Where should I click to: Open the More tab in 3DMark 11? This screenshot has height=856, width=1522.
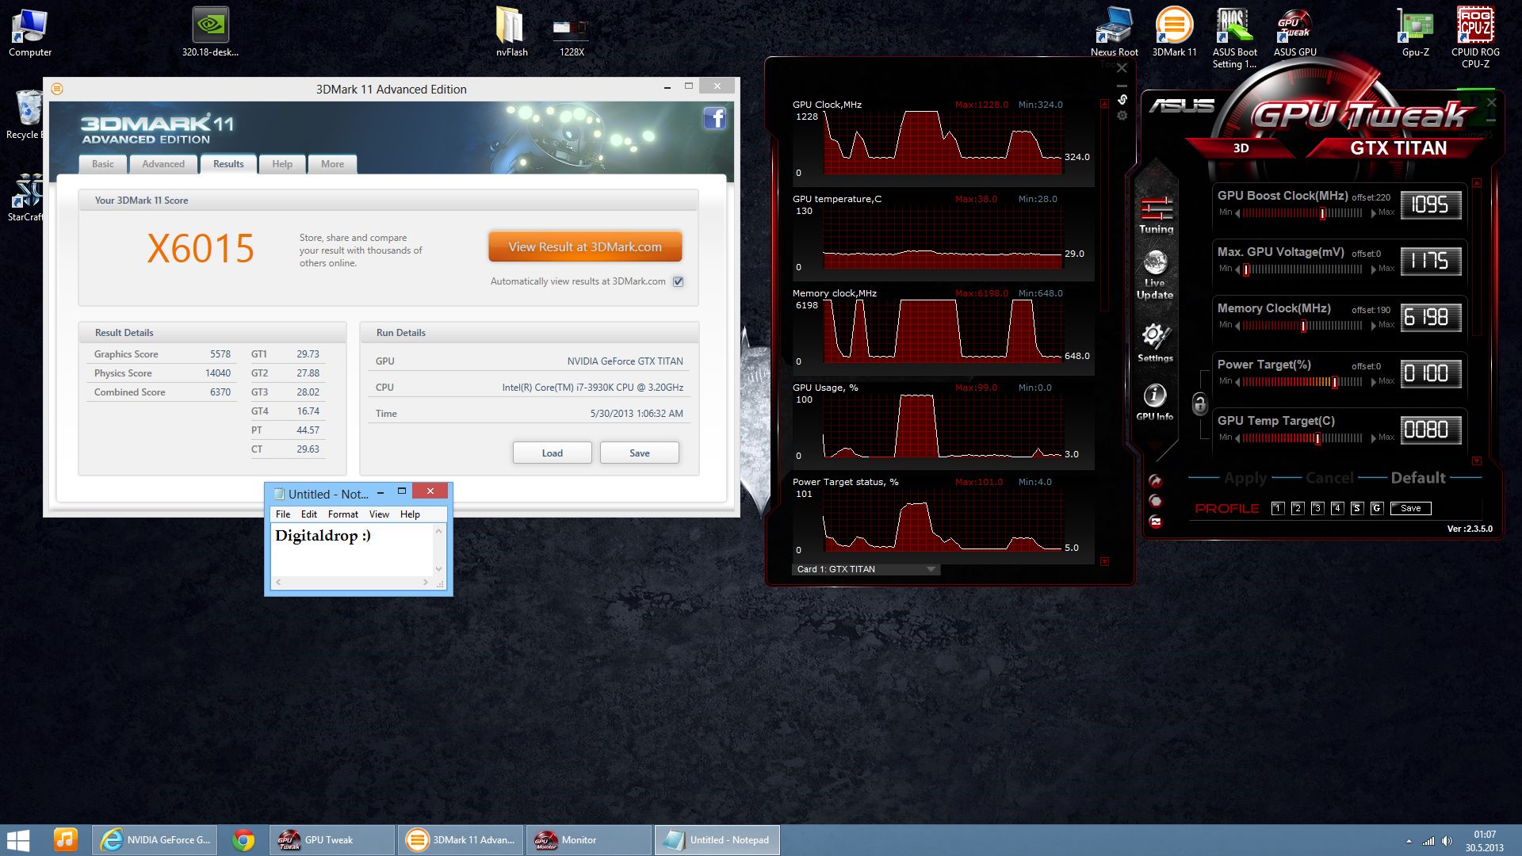point(332,164)
